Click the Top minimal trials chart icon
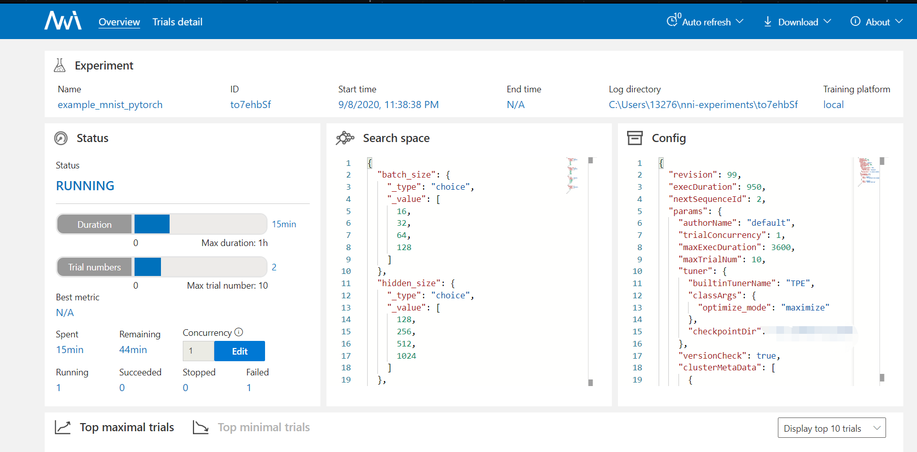Screen dimensions: 917x452 point(201,427)
